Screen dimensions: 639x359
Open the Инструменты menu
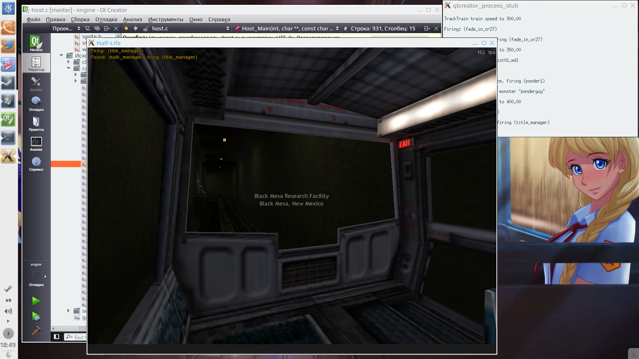(x=166, y=19)
